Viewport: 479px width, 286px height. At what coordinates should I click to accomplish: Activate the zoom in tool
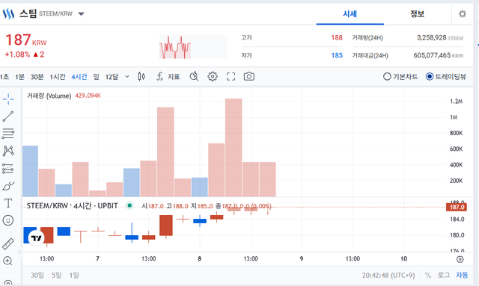coord(7,261)
